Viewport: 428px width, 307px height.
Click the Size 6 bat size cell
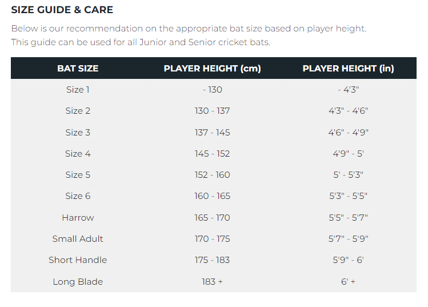78,196
